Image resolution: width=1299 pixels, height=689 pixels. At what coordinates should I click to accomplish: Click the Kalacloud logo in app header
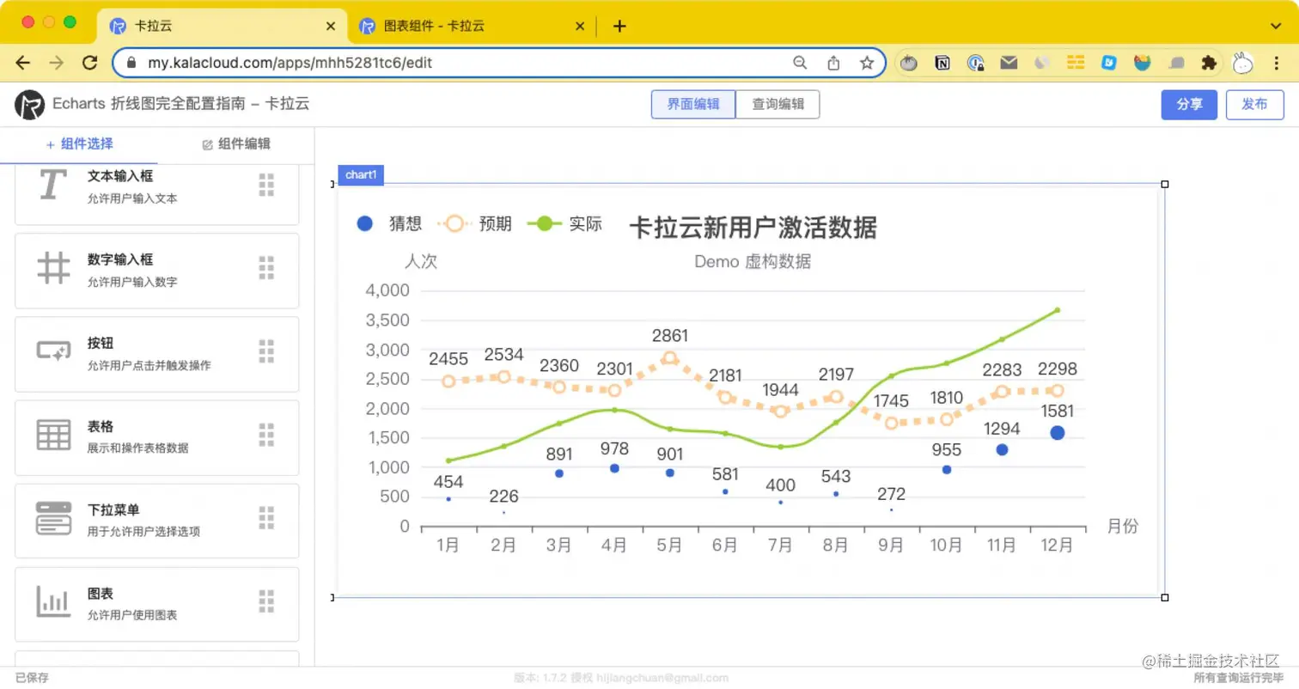tap(29, 105)
